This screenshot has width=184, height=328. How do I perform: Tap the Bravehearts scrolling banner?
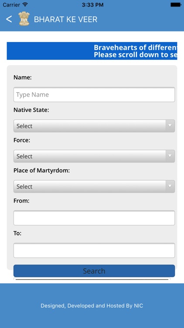[92, 51]
